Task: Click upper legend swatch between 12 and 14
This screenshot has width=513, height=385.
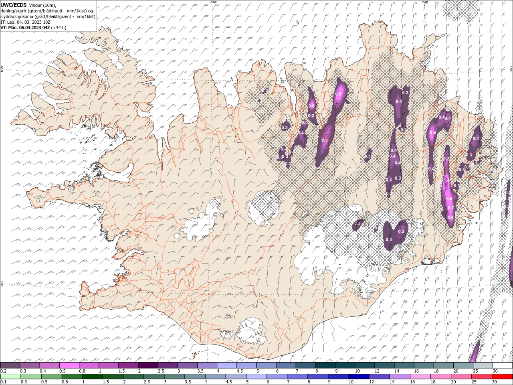Action: coord(384,365)
